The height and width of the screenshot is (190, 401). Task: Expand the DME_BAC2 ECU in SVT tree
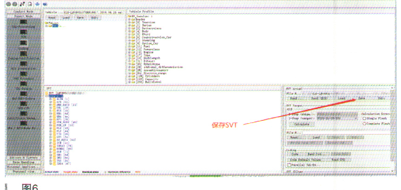[51, 105]
